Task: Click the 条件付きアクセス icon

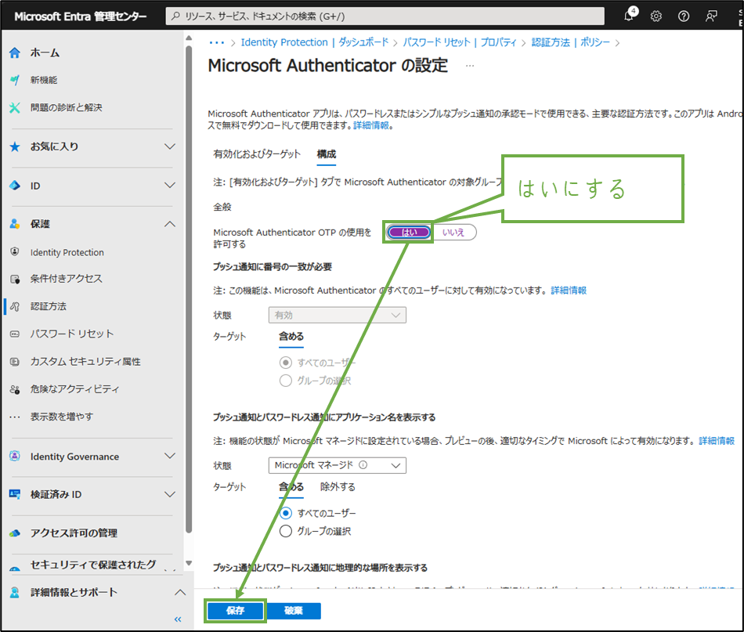Action: (15, 279)
